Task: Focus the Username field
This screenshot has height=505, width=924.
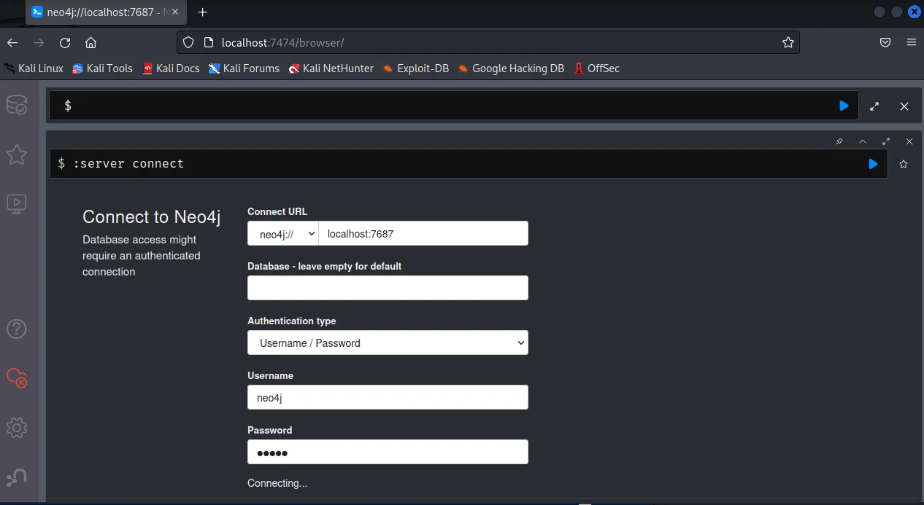Action: 388,397
